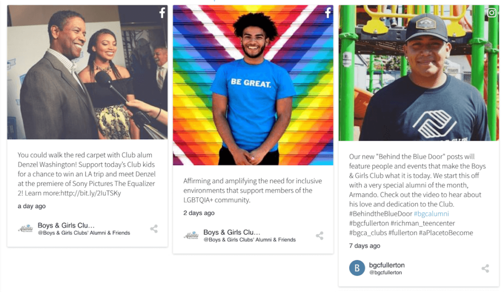
Task: Click the Alumni logo in second card
Action: pyautogui.click(x=191, y=236)
